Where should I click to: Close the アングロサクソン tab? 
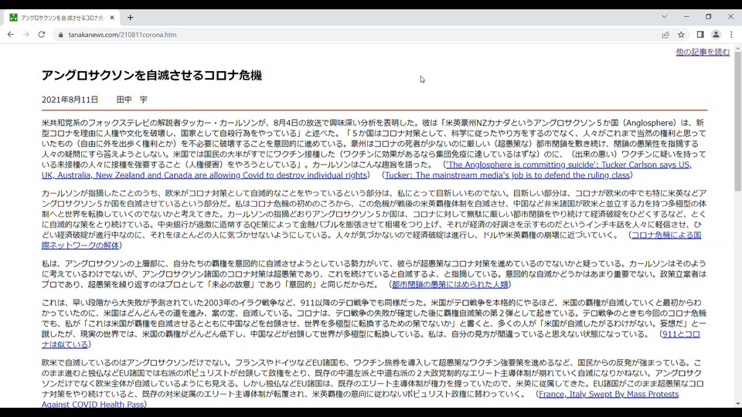[112, 18]
